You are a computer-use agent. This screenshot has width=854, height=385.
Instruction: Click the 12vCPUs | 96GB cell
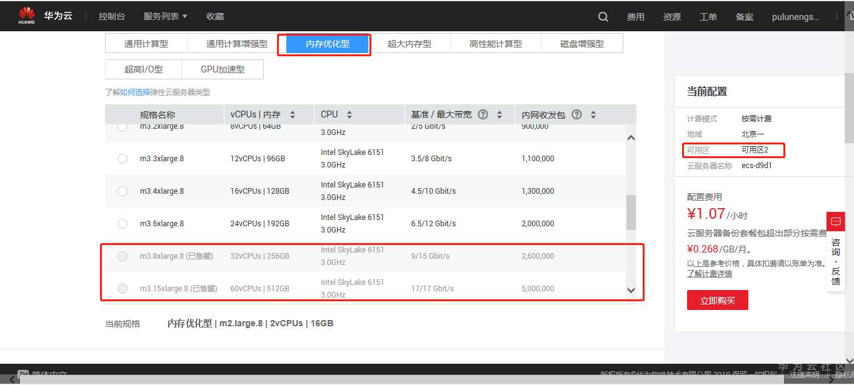258,159
